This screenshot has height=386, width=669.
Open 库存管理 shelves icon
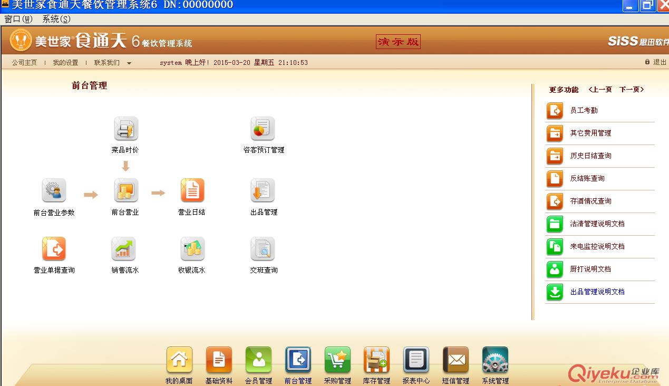(x=376, y=360)
